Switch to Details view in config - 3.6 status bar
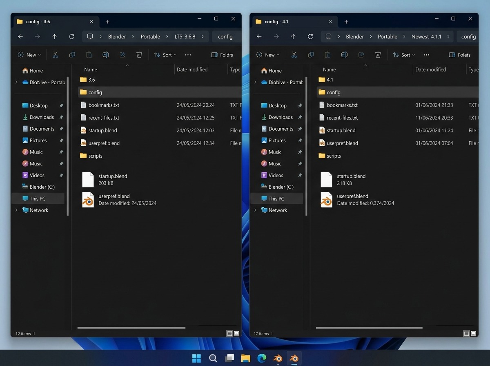490x366 pixels. pyautogui.click(x=229, y=334)
